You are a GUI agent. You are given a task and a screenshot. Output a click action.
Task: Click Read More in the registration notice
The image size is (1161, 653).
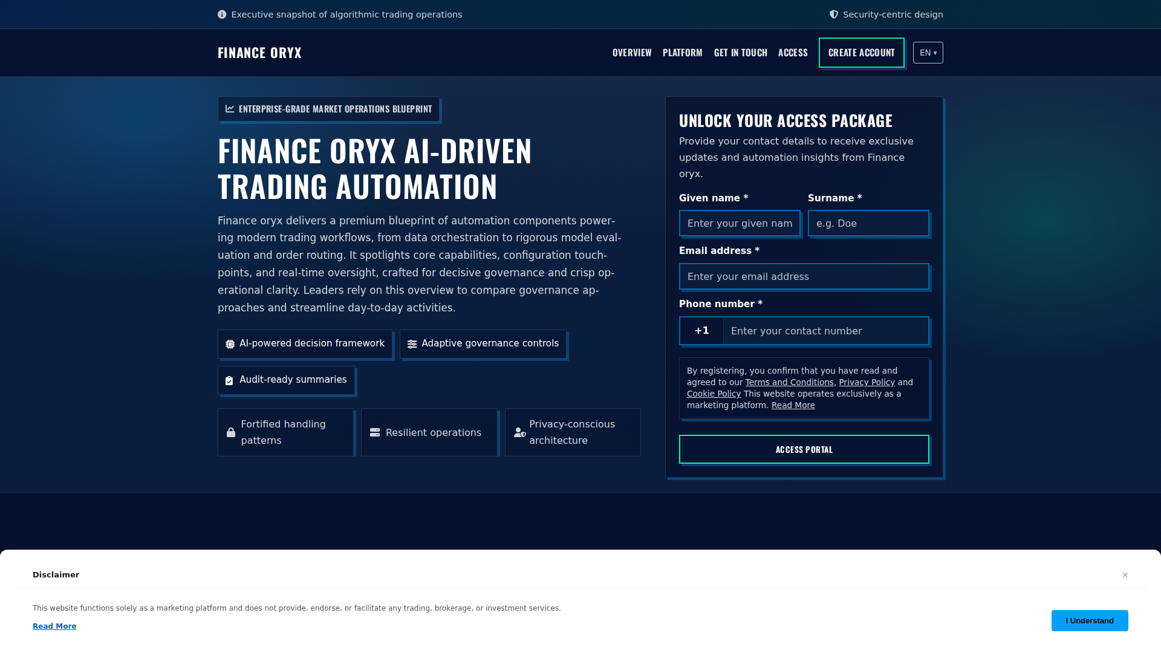tap(793, 405)
